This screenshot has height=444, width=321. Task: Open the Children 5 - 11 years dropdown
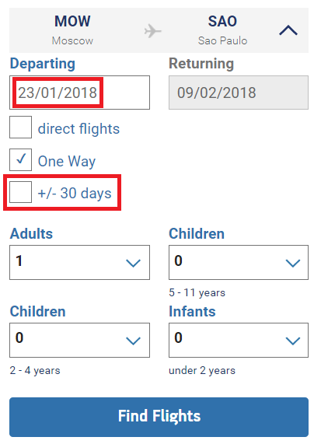pos(239,263)
